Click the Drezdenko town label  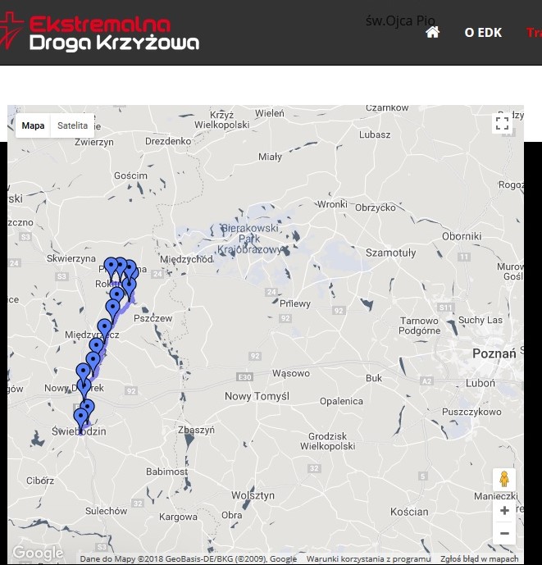168,141
